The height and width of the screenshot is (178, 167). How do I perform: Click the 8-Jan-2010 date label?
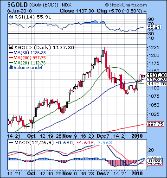[19, 11]
